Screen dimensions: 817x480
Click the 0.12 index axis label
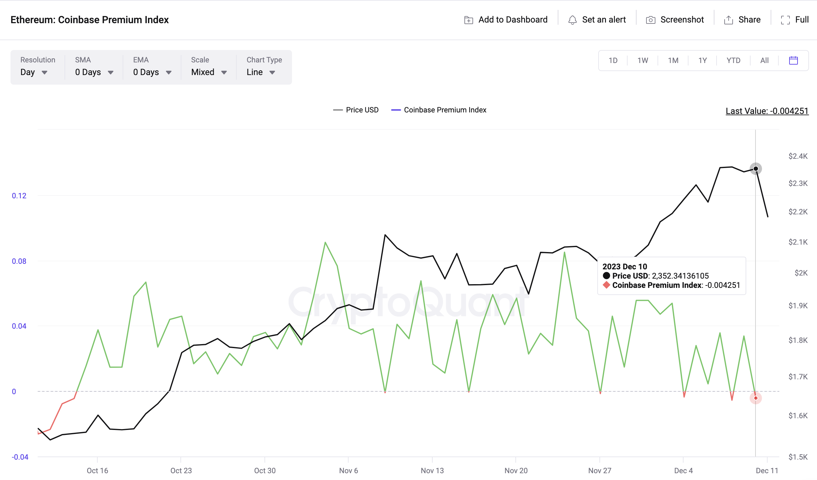click(x=19, y=196)
